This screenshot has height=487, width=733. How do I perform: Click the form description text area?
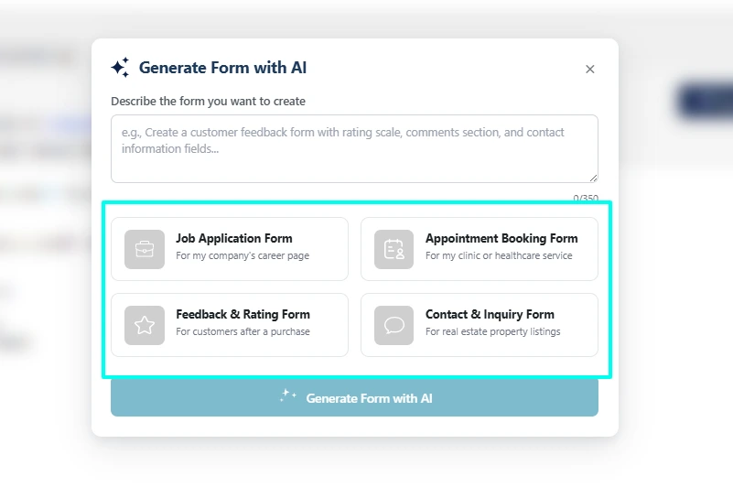coord(354,149)
